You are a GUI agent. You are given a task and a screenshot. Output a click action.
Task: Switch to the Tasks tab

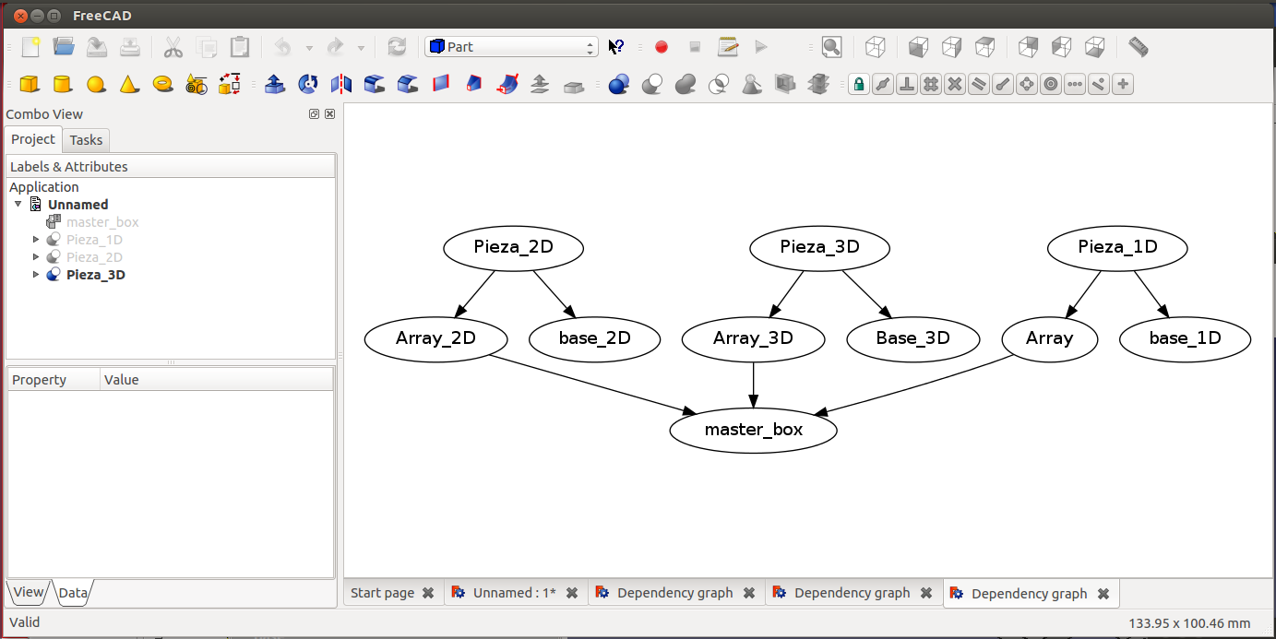pyautogui.click(x=86, y=140)
